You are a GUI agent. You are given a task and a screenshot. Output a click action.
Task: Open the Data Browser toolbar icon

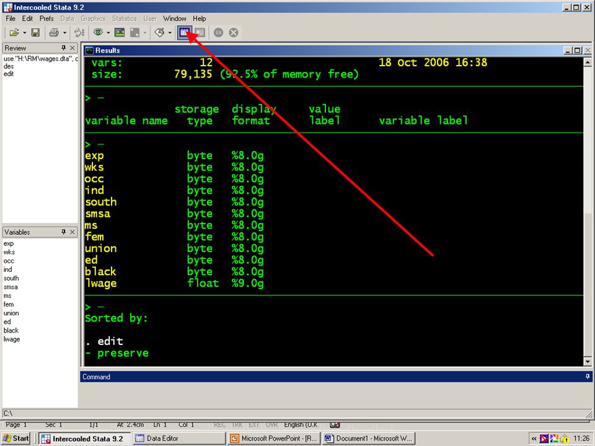click(x=200, y=33)
